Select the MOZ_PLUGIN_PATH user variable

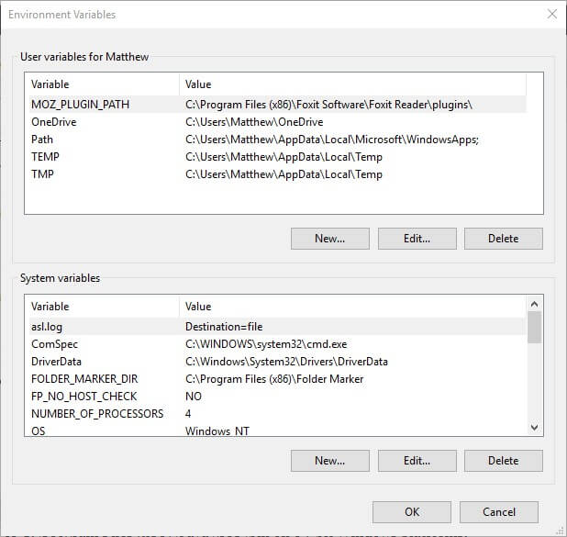pos(277,105)
